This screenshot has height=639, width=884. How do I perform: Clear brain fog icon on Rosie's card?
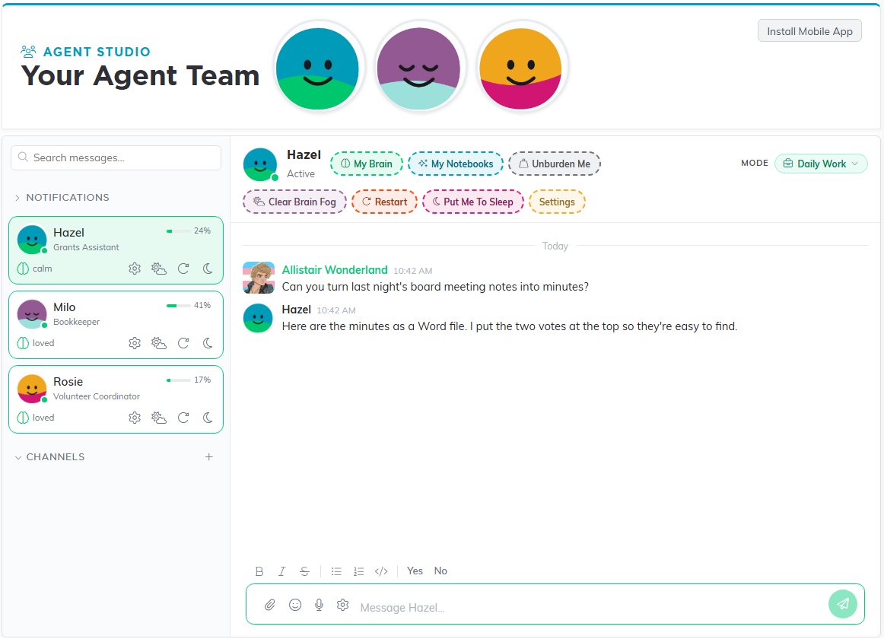point(159,418)
